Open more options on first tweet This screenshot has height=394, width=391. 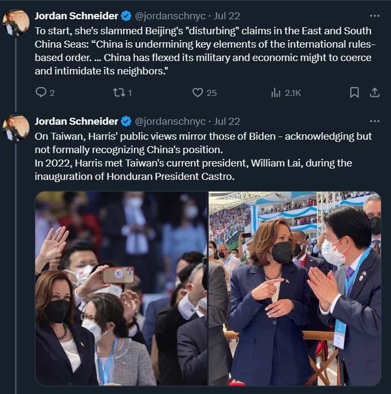(x=374, y=16)
